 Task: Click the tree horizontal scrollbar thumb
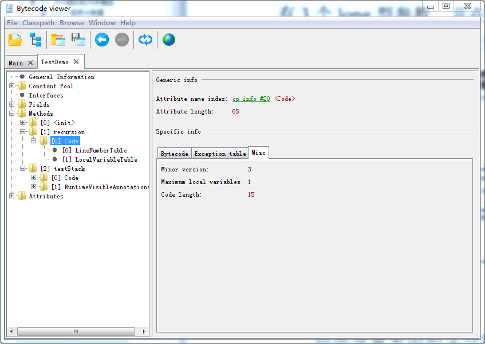coord(76,331)
